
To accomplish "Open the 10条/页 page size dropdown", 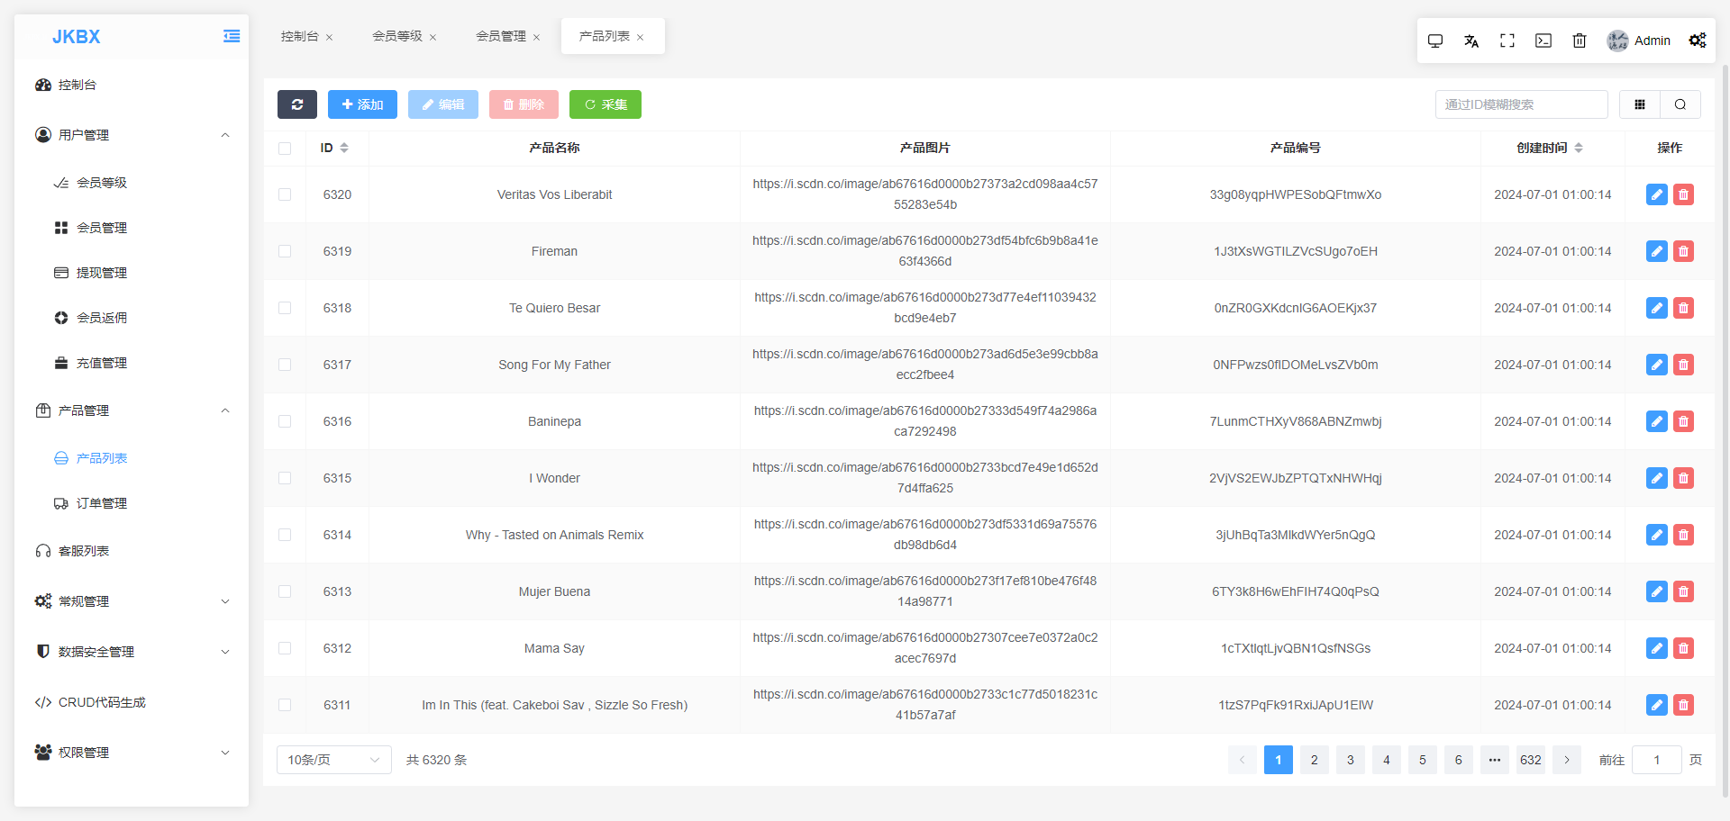I will click(333, 760).
